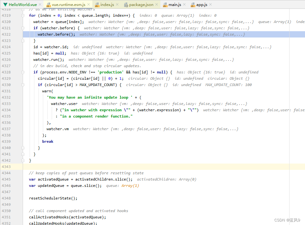
Task: Click the JavaScript icon on the app.js tab
Action: click(193, 5)
